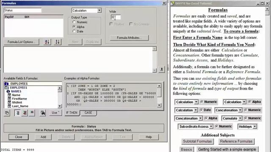The width and height of the screenshot is (271, 152).
Task: Open Reference Formulas tutorial topic
Action: coord(236,141)
